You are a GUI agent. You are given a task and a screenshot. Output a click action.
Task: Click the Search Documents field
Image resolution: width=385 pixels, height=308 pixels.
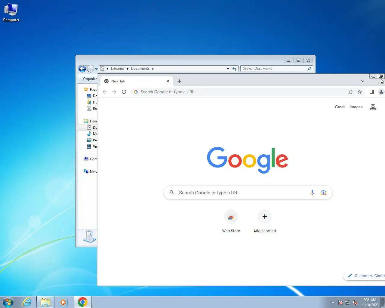[276, 69]
